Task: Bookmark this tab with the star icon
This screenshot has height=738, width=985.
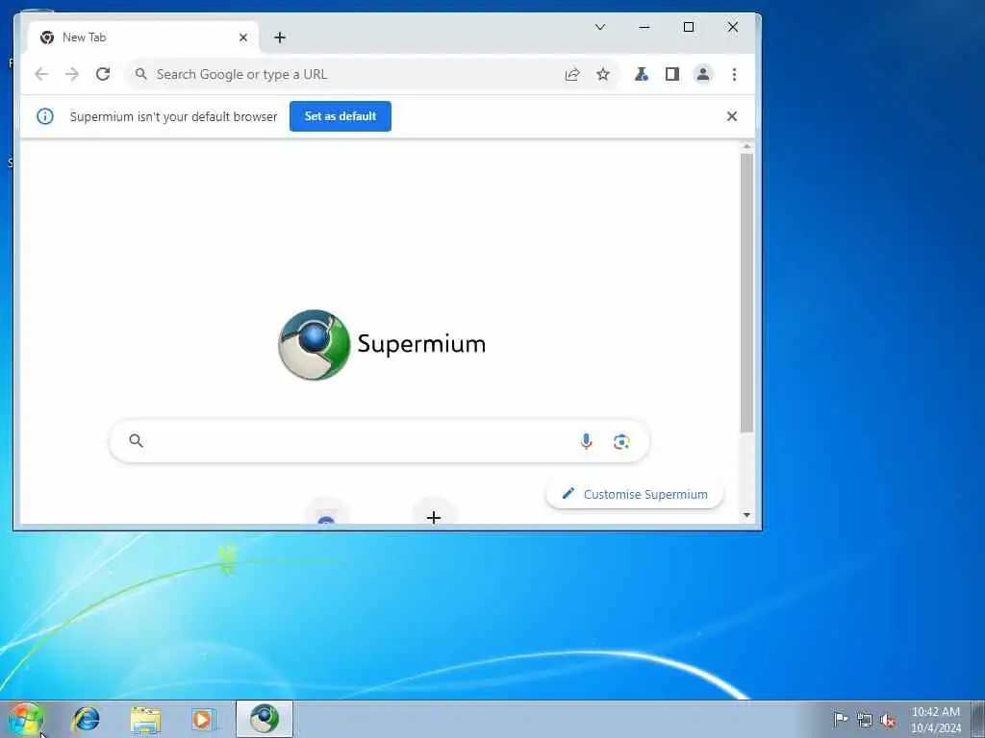Action: (603, 75)
